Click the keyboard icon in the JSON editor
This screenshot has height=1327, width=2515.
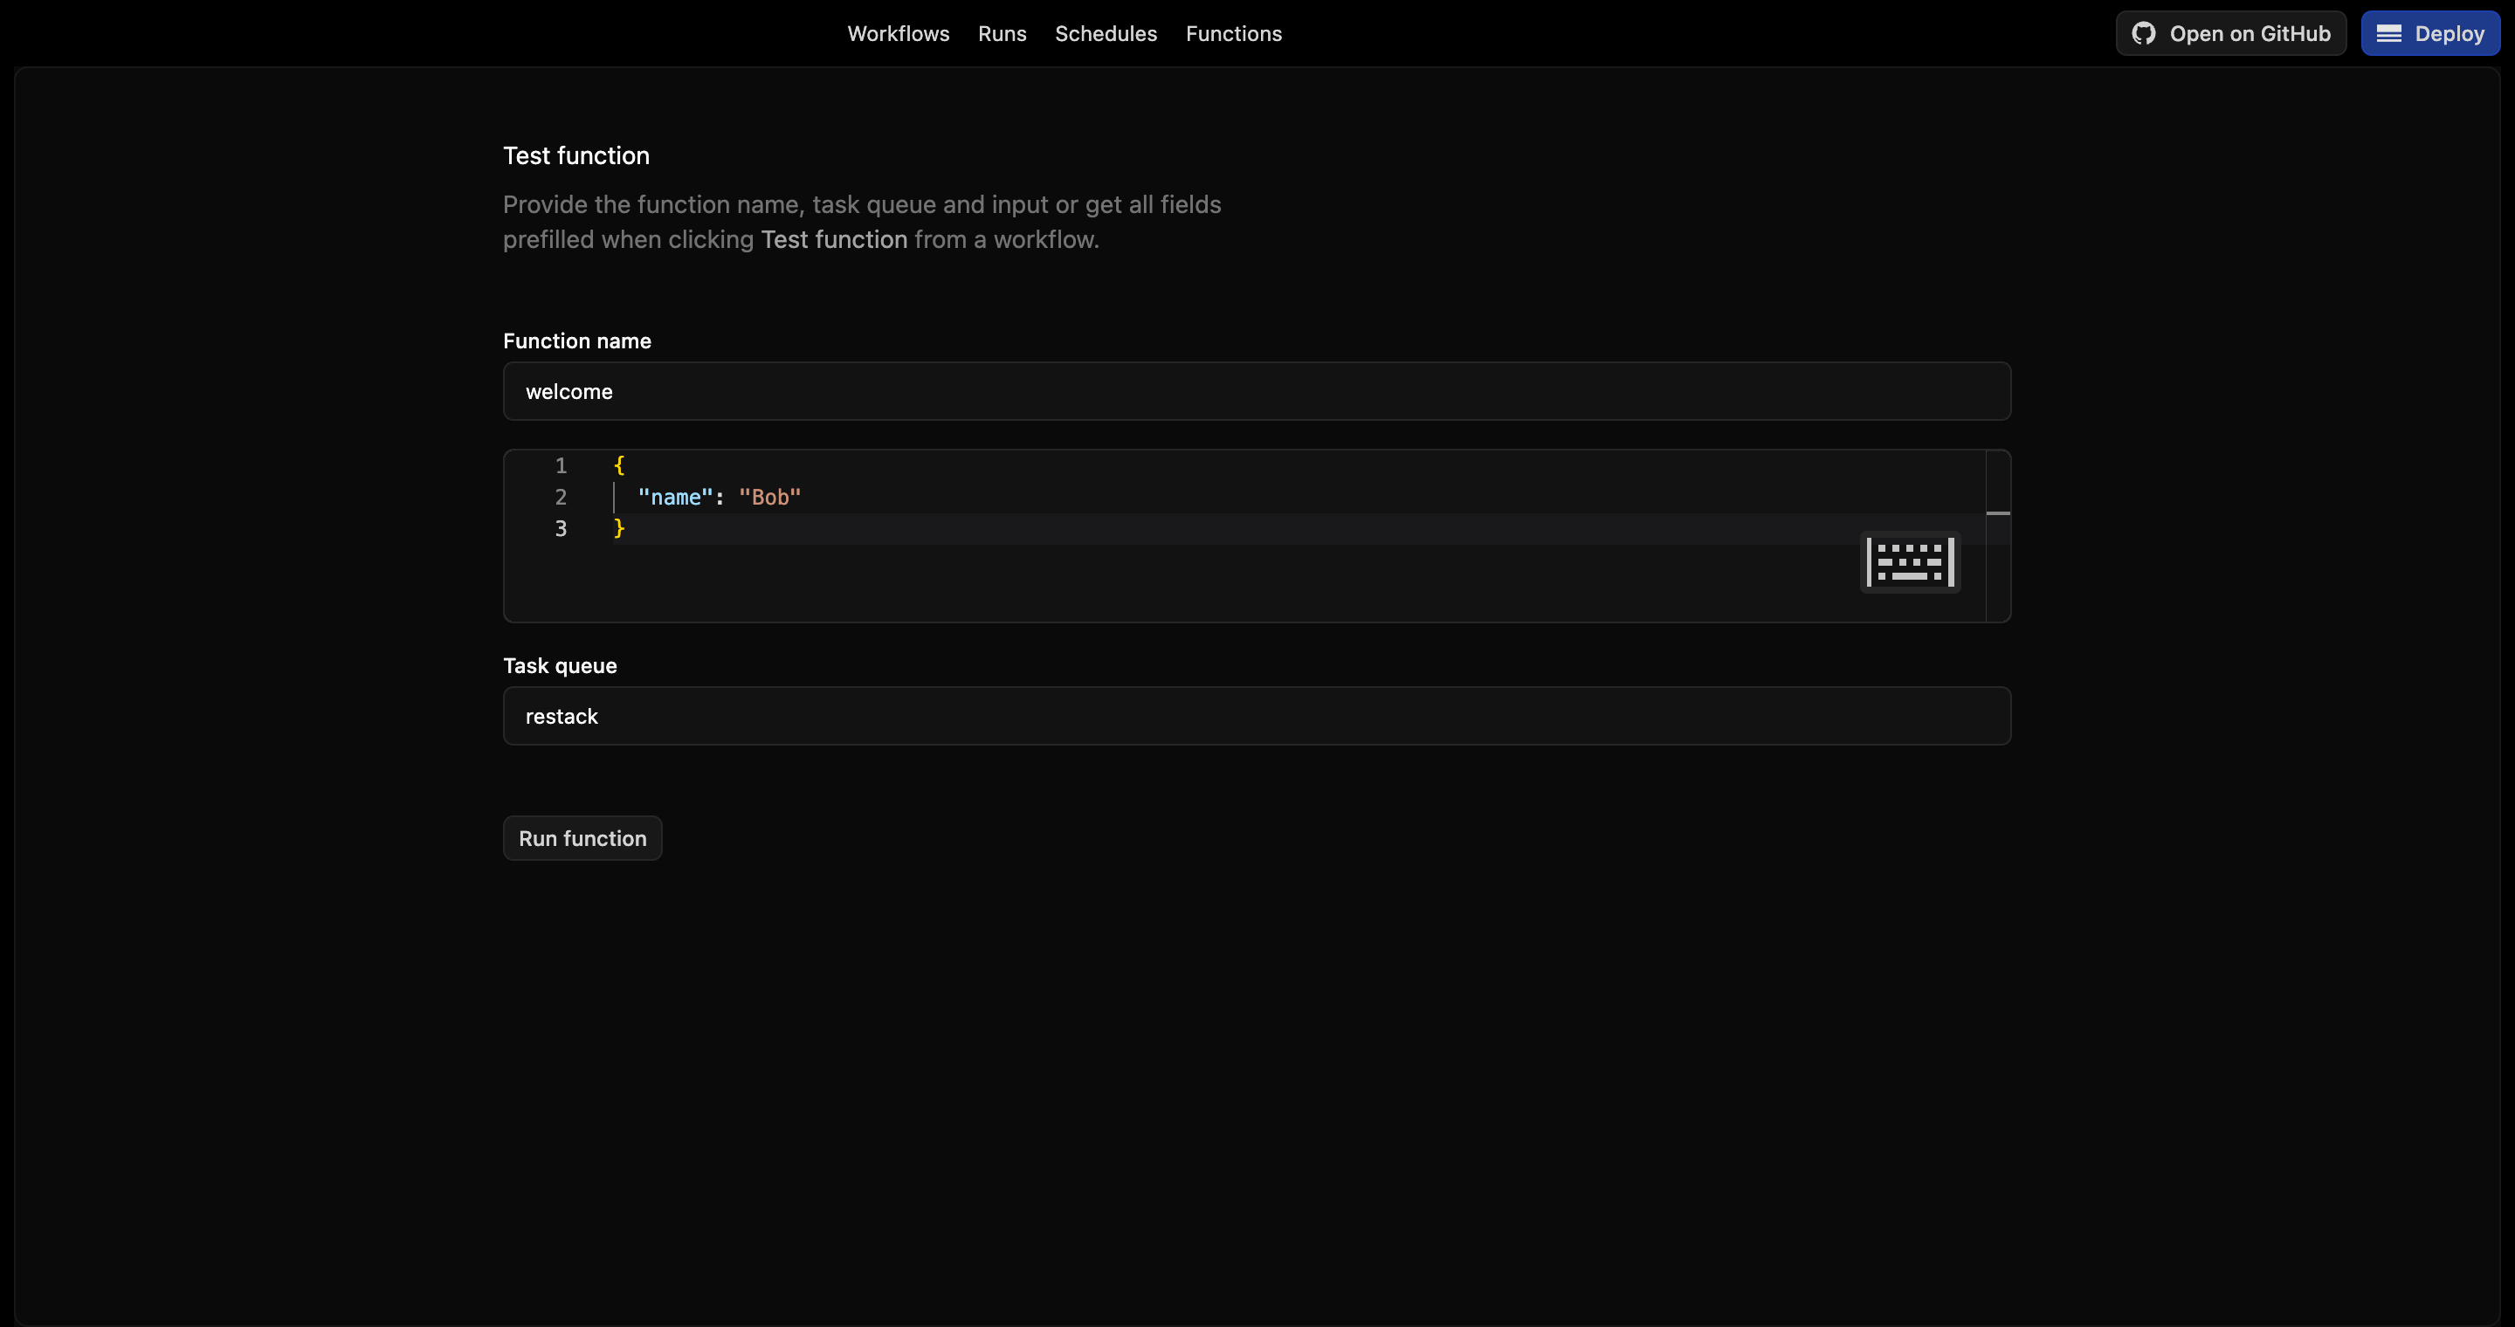[x=1910, y=562]
